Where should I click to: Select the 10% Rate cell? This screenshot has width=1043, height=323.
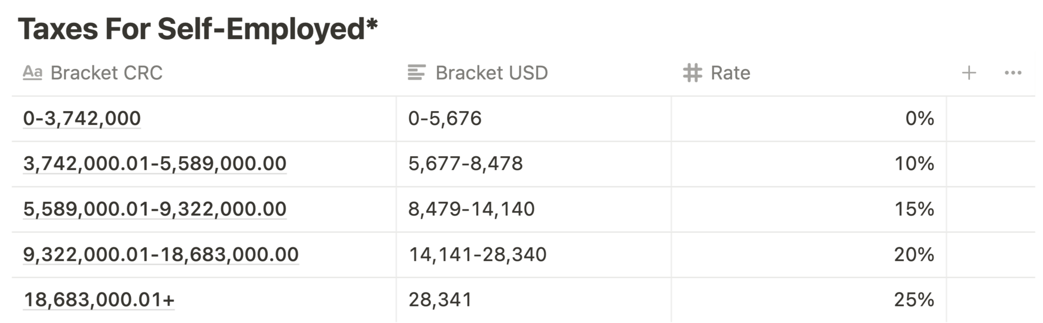809,164
